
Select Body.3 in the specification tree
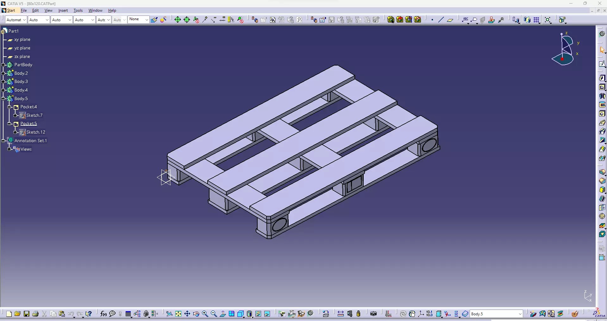pyautogui.click(x=21, y=82)
